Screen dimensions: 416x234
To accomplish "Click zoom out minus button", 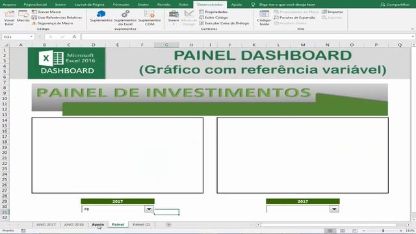I will pyautogui.click(x=364, y=231).
